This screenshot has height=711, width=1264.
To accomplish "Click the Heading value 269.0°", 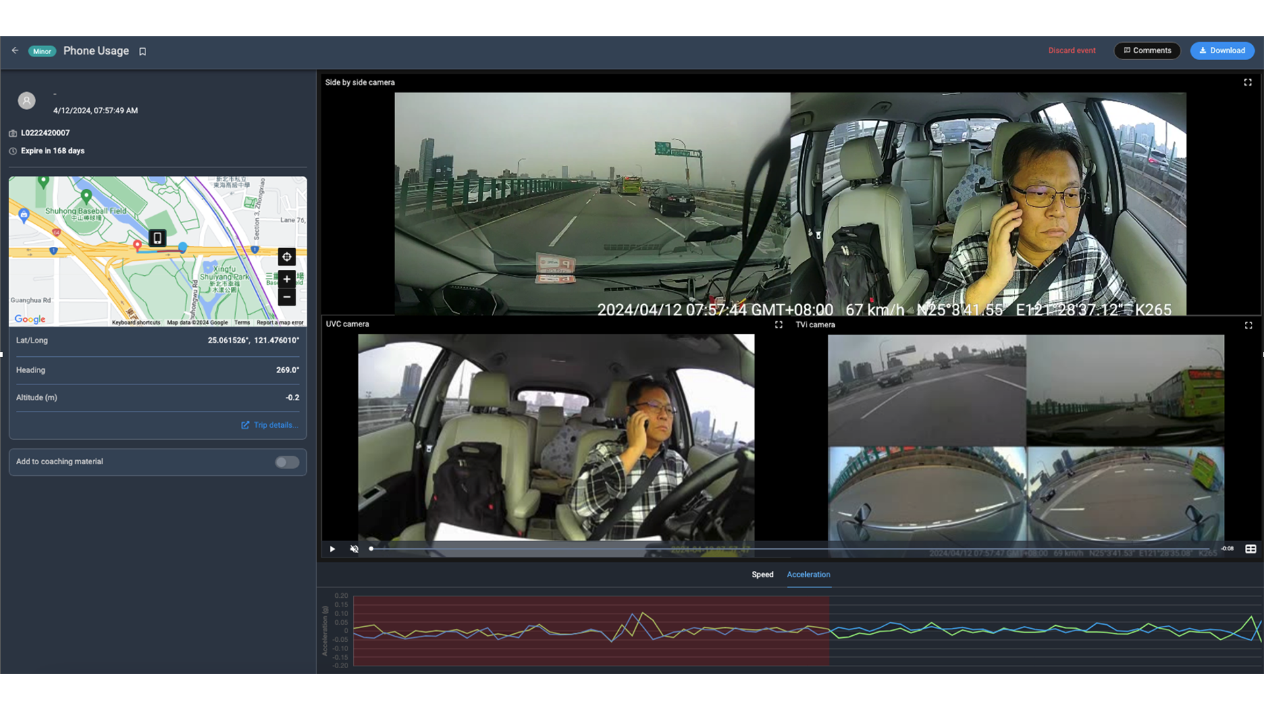I will [x=288, y=370].
